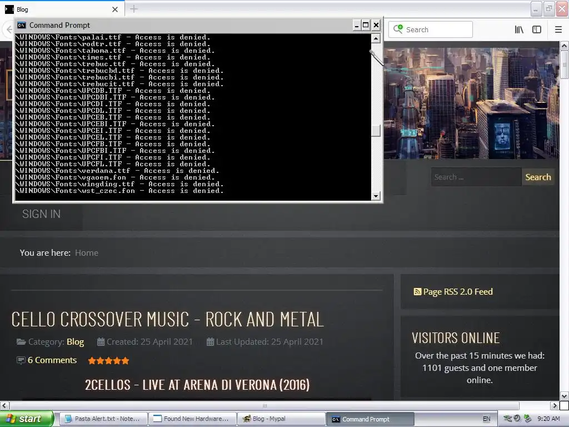The height and width of the screenshot is (427, 569).
Task: Click the Home breadcrumb link
Action: (x=86, y=253)
